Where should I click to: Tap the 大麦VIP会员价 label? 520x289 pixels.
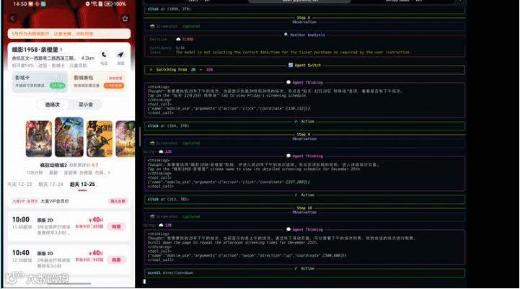point(55,201)
